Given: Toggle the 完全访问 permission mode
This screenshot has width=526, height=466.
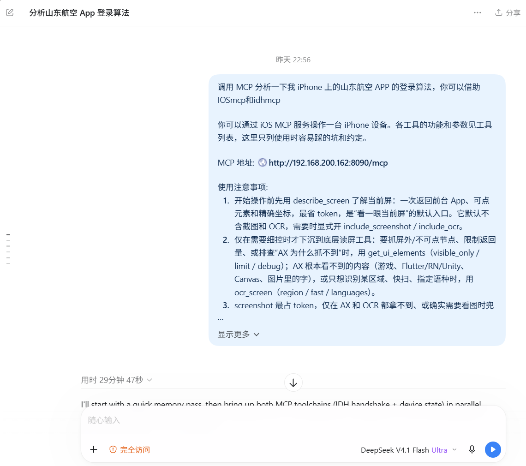Looking at the screenshot, I should pyautogui.click(x=130, y=449).
